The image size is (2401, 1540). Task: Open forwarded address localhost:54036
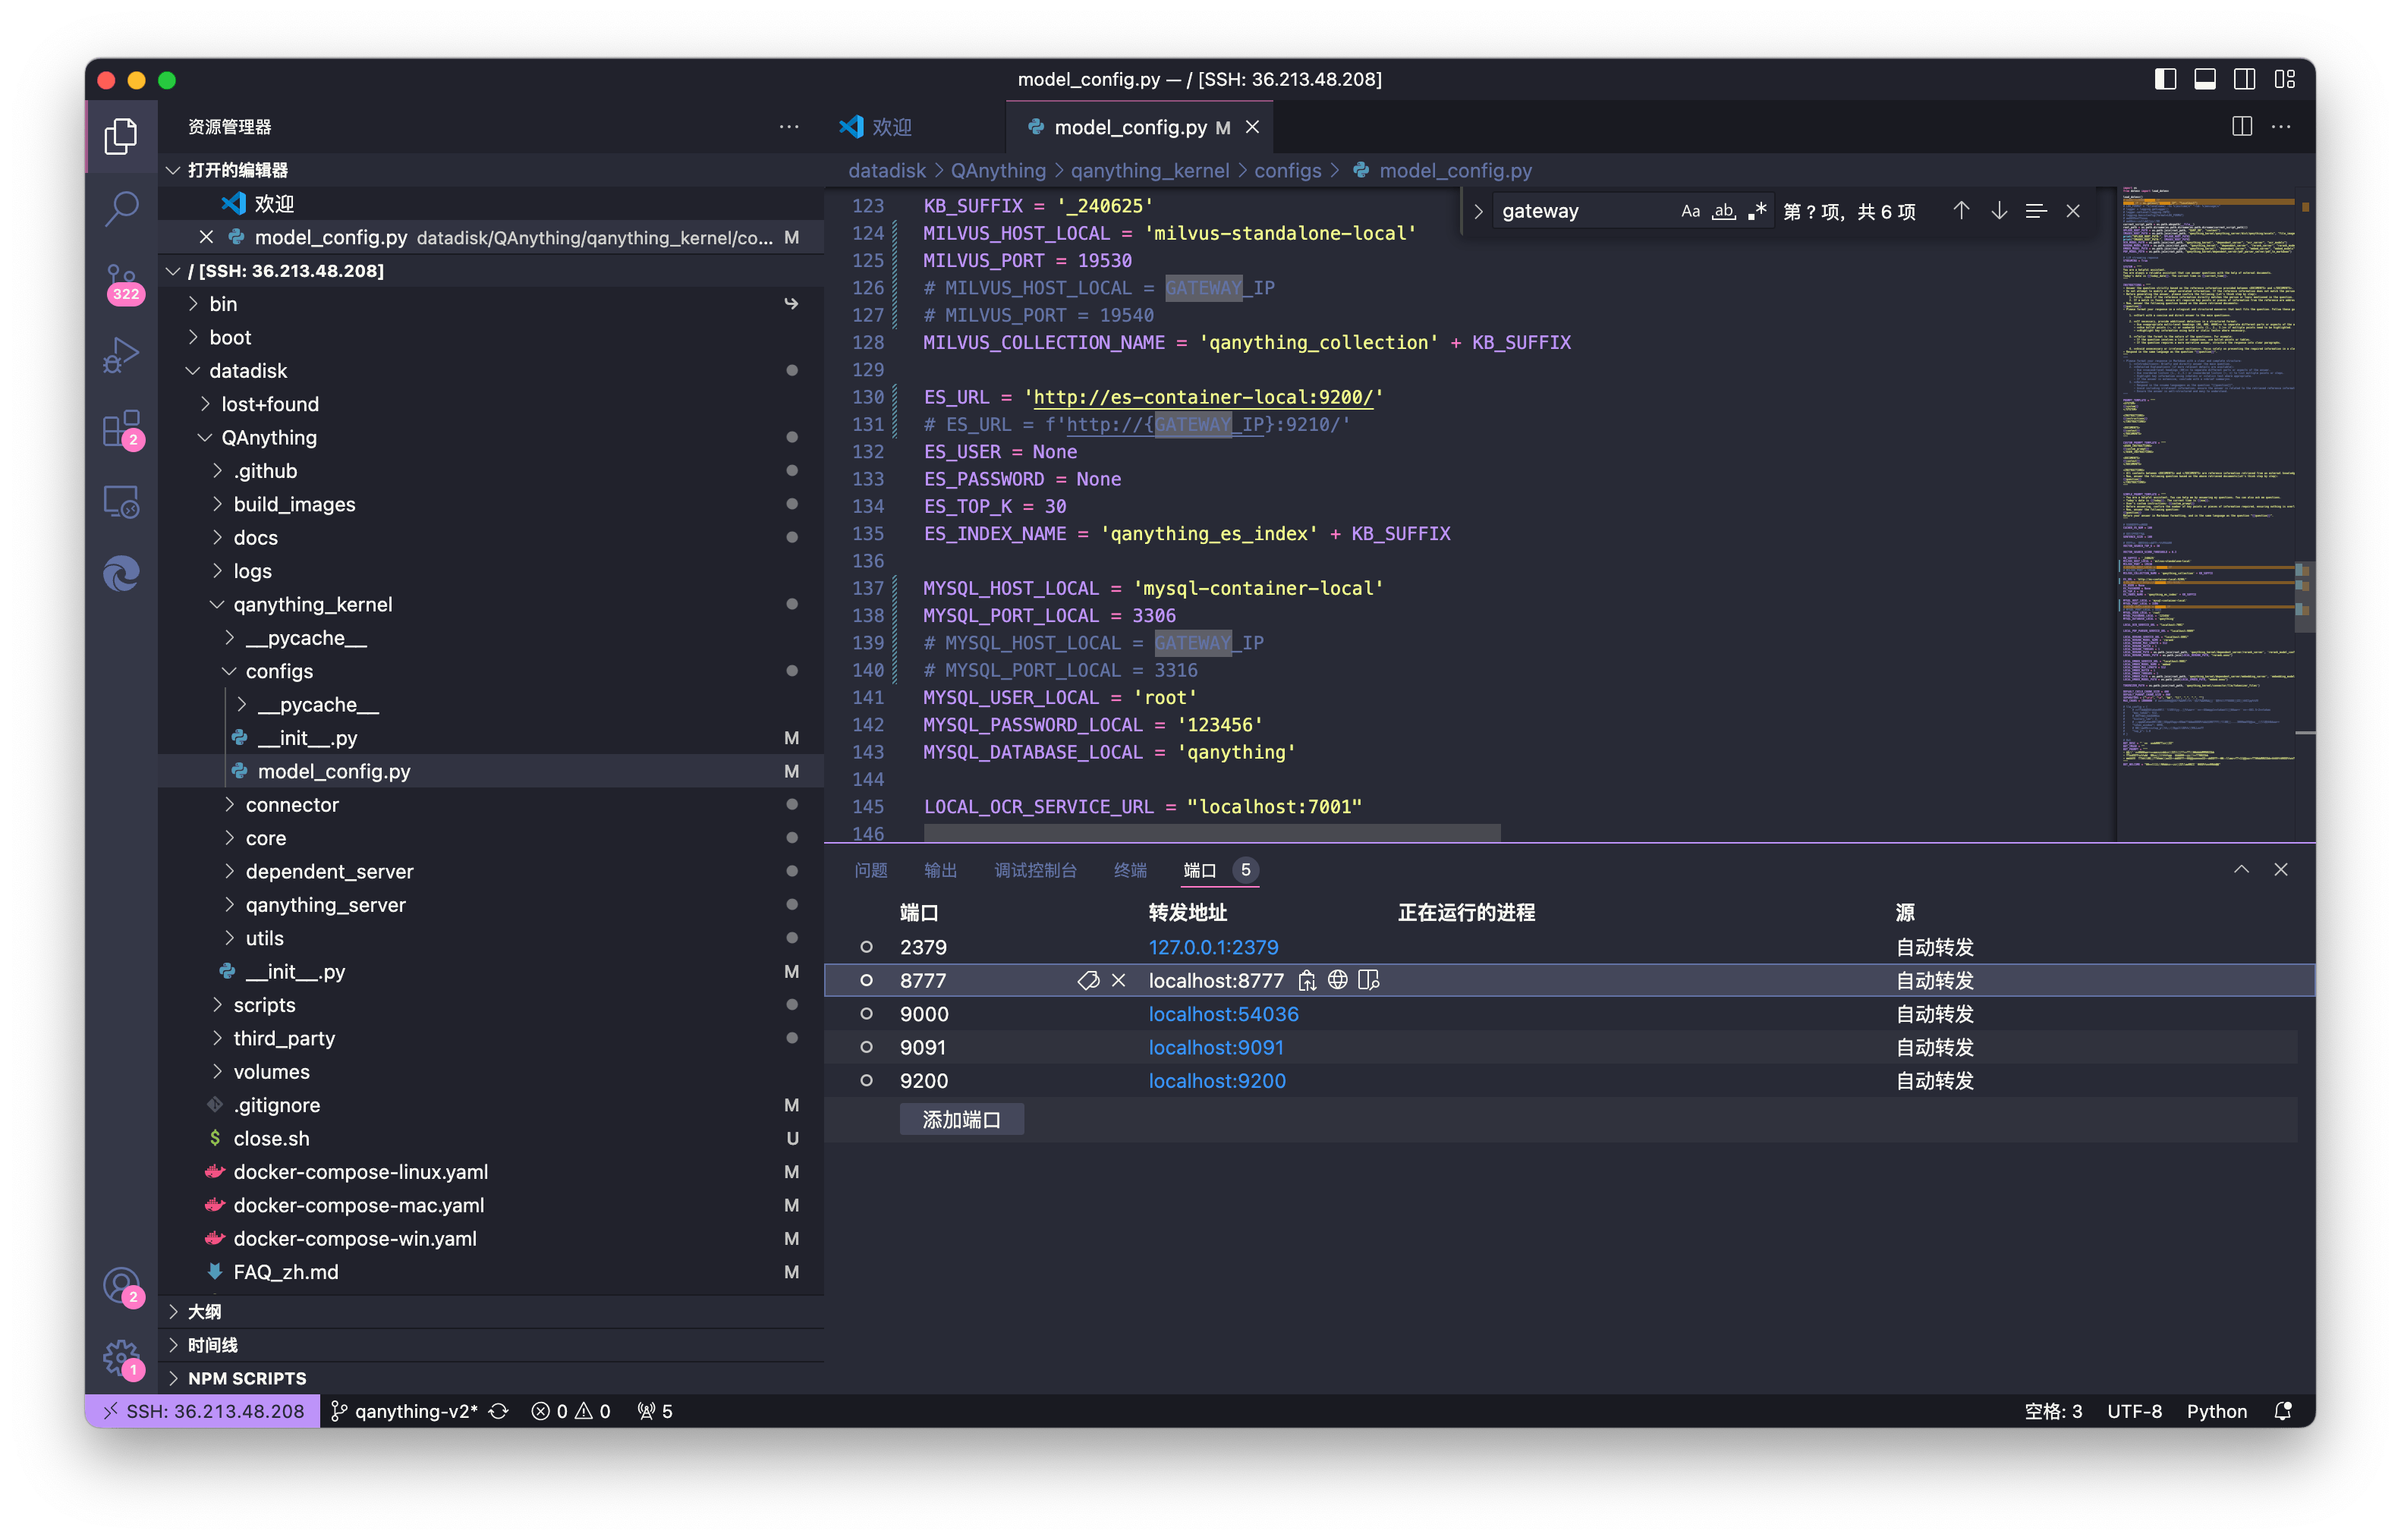[1223, 1014]
